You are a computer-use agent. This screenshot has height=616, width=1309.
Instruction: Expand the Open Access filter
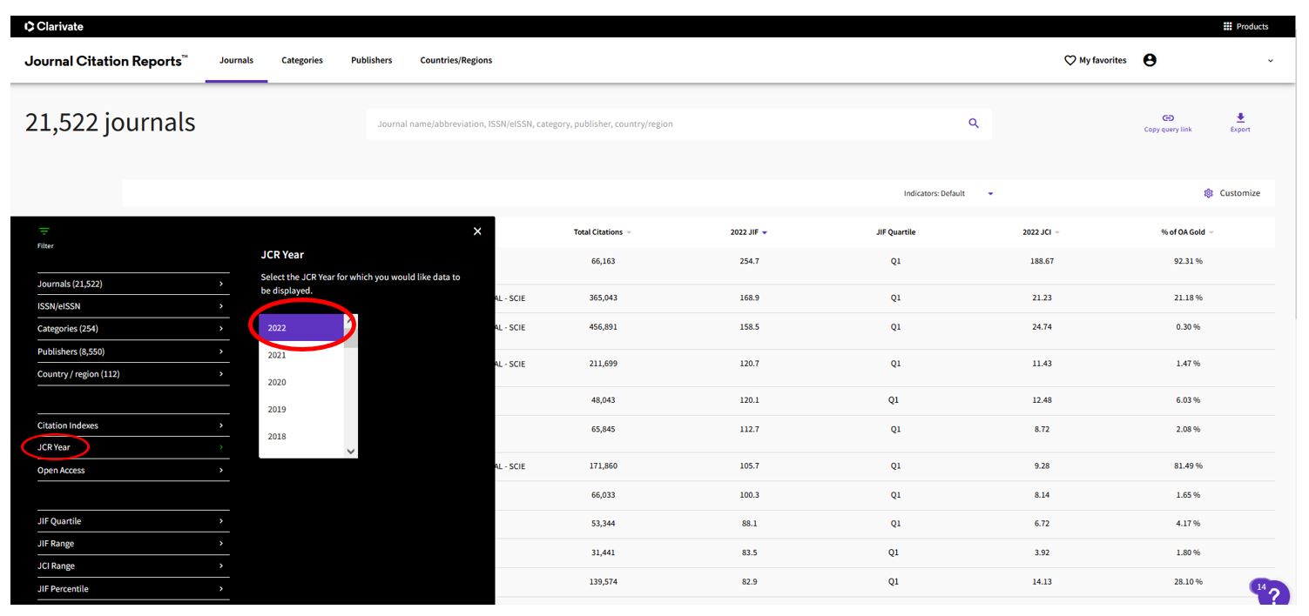point(133,470)
